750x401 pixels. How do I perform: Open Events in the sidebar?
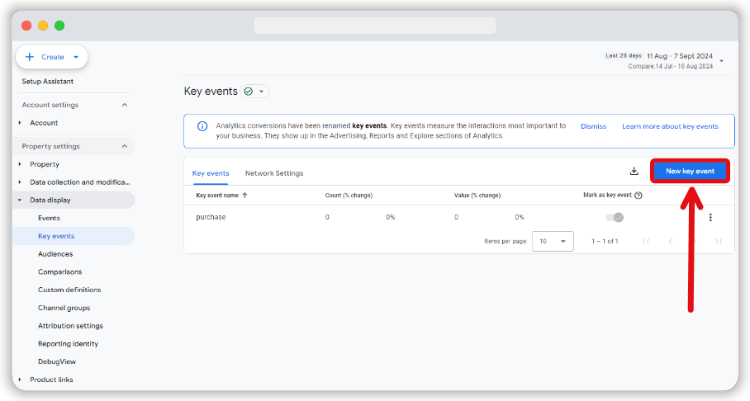pos(49,218)
